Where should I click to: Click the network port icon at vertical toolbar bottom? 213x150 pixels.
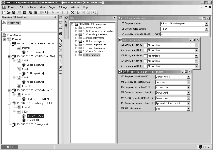(61, 72)
